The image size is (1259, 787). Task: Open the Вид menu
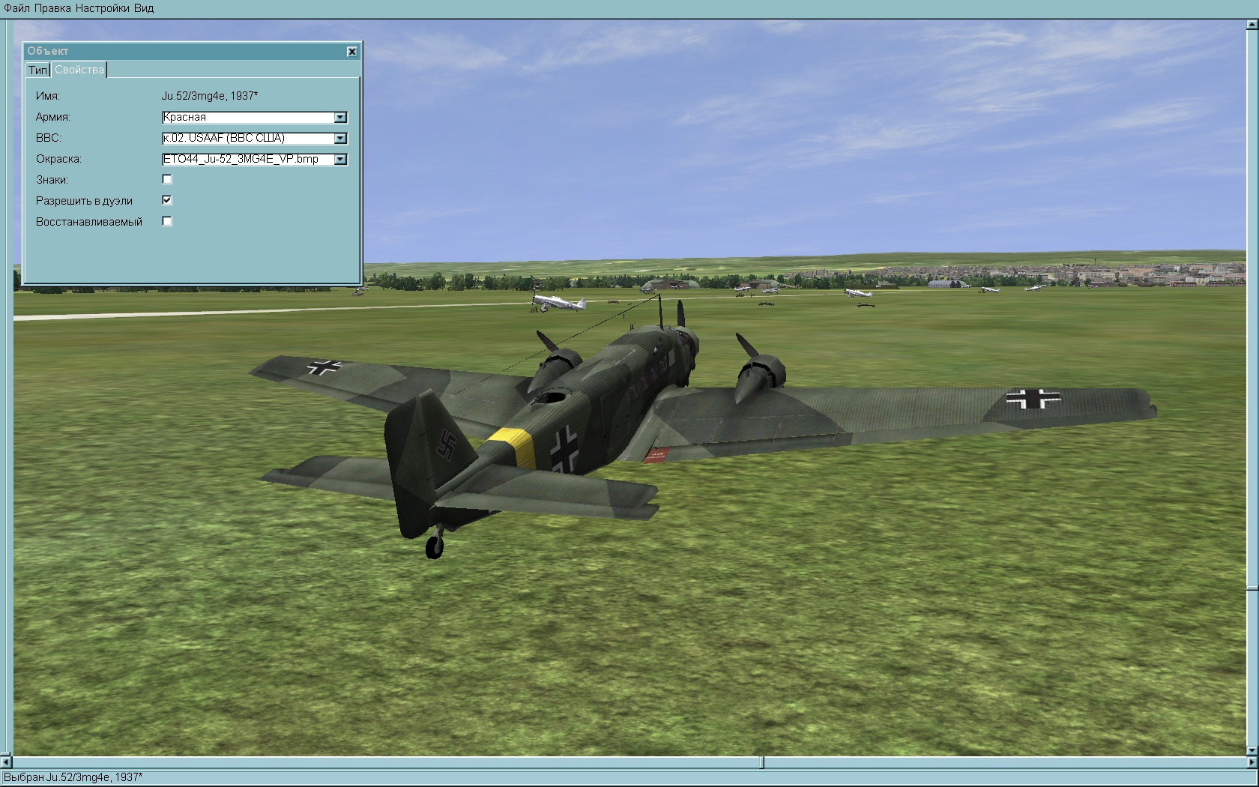tap(144, 8)
